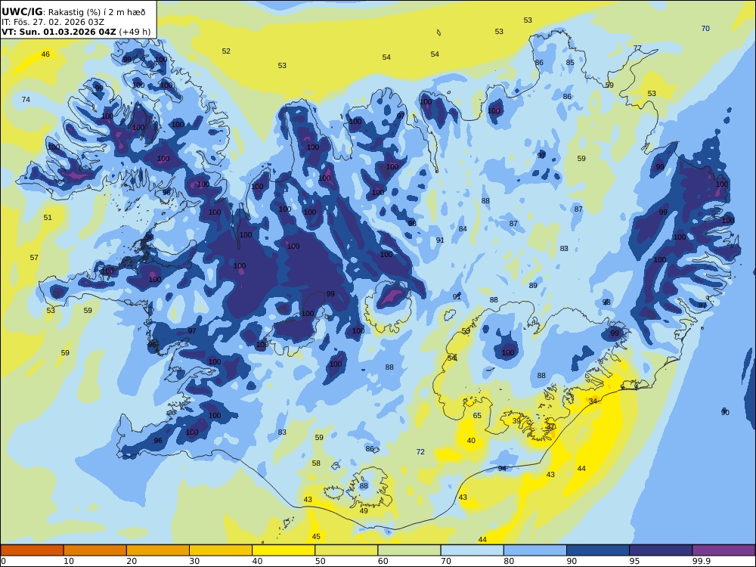Click the humidity value '45' on the map

click(x=316, y=537)
